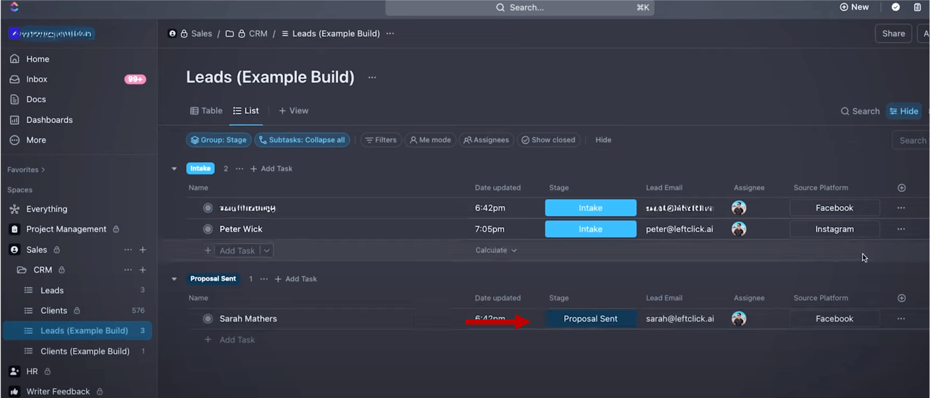Add a column in Intake group

coord(902,188)
